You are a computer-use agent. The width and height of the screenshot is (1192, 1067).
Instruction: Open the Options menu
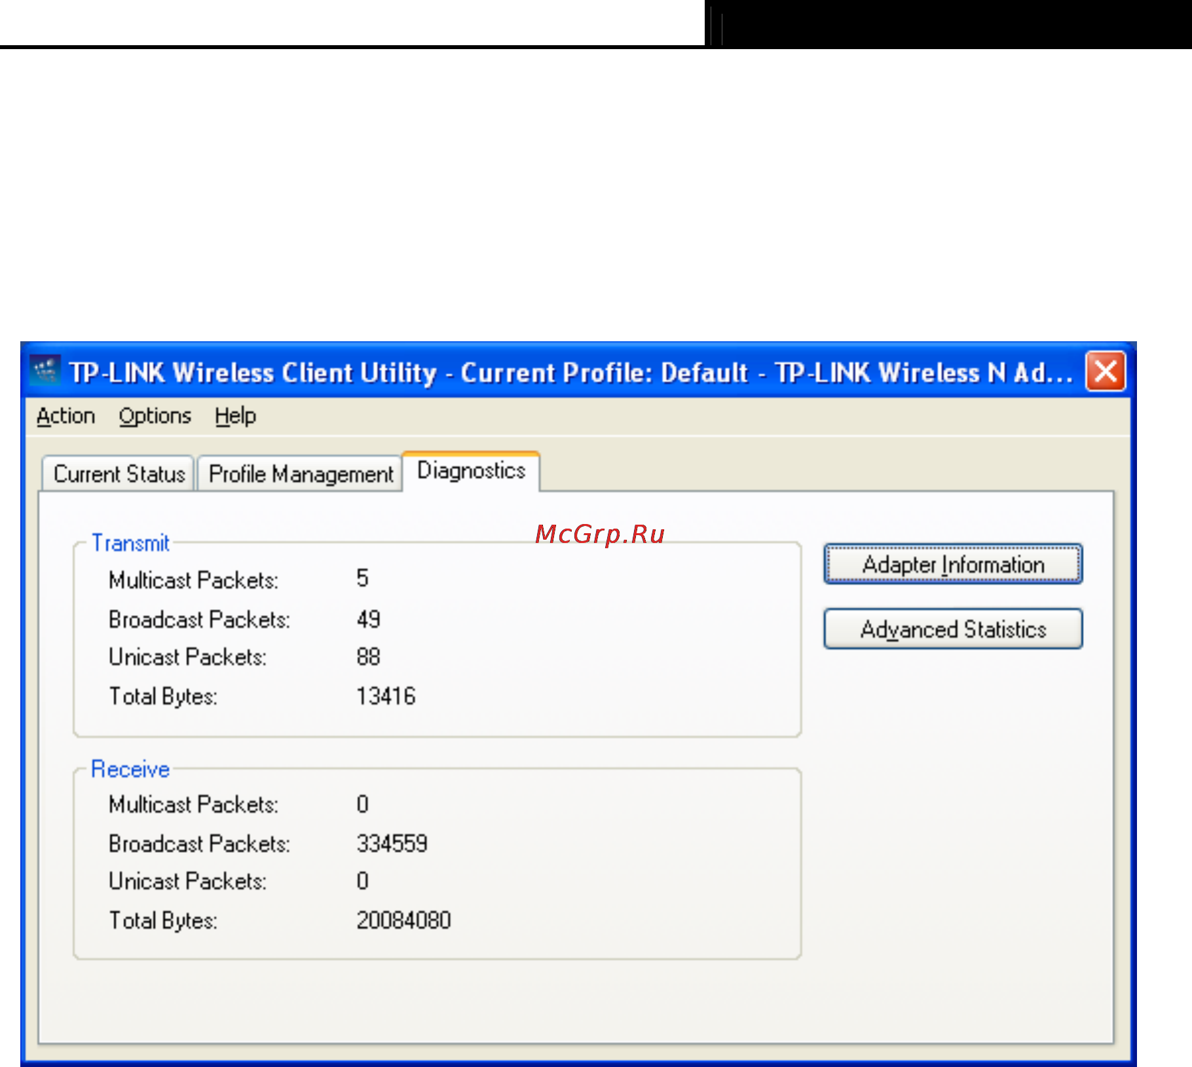(x=155, y=416)
